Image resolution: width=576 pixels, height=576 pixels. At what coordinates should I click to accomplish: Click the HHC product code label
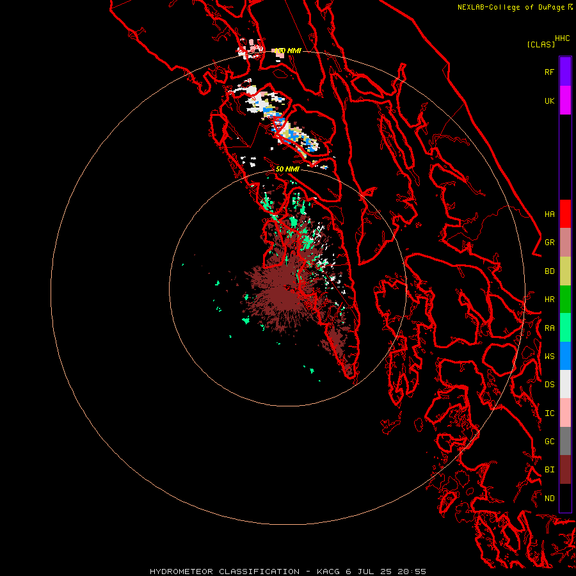coord(563,38)
